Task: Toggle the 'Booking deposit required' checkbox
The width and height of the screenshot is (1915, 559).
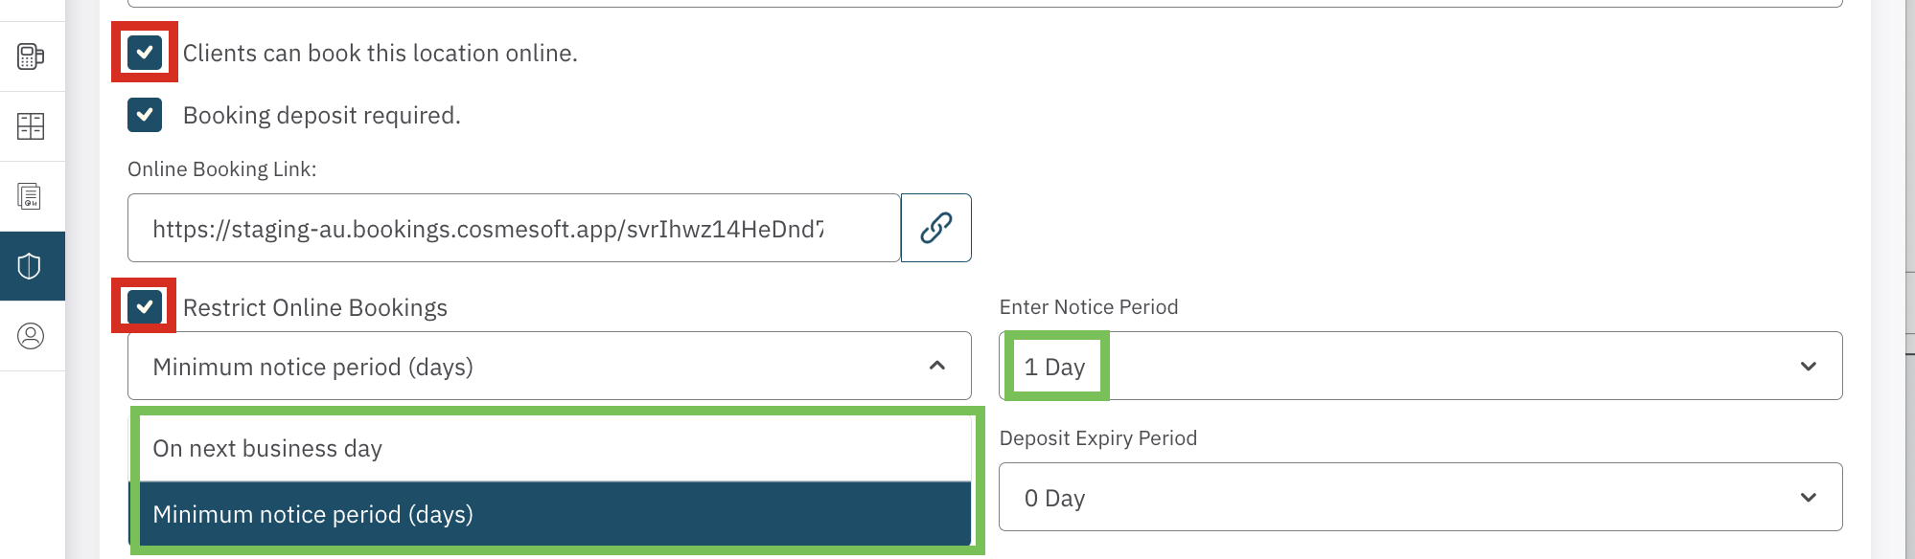Action: pyautogui.click(x=145, y=115)
